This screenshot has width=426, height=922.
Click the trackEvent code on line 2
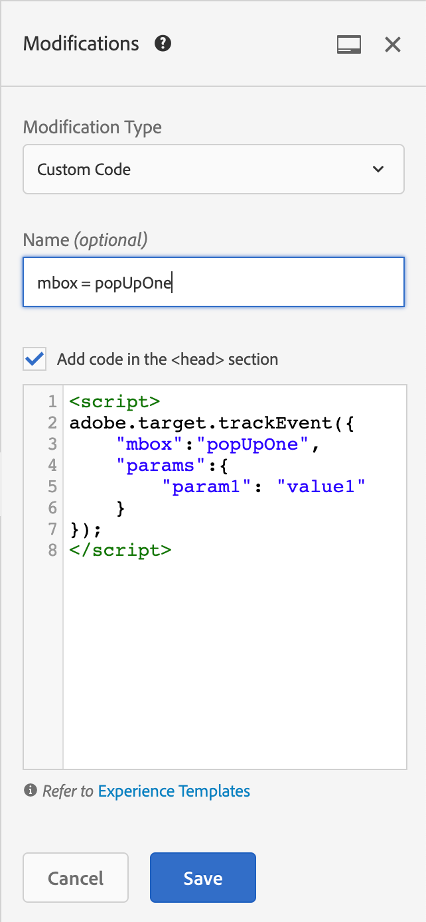click(199, 423)
